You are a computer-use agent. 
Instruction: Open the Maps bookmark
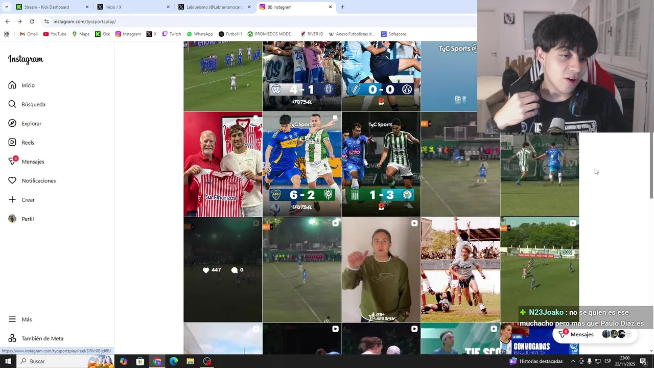81,34
